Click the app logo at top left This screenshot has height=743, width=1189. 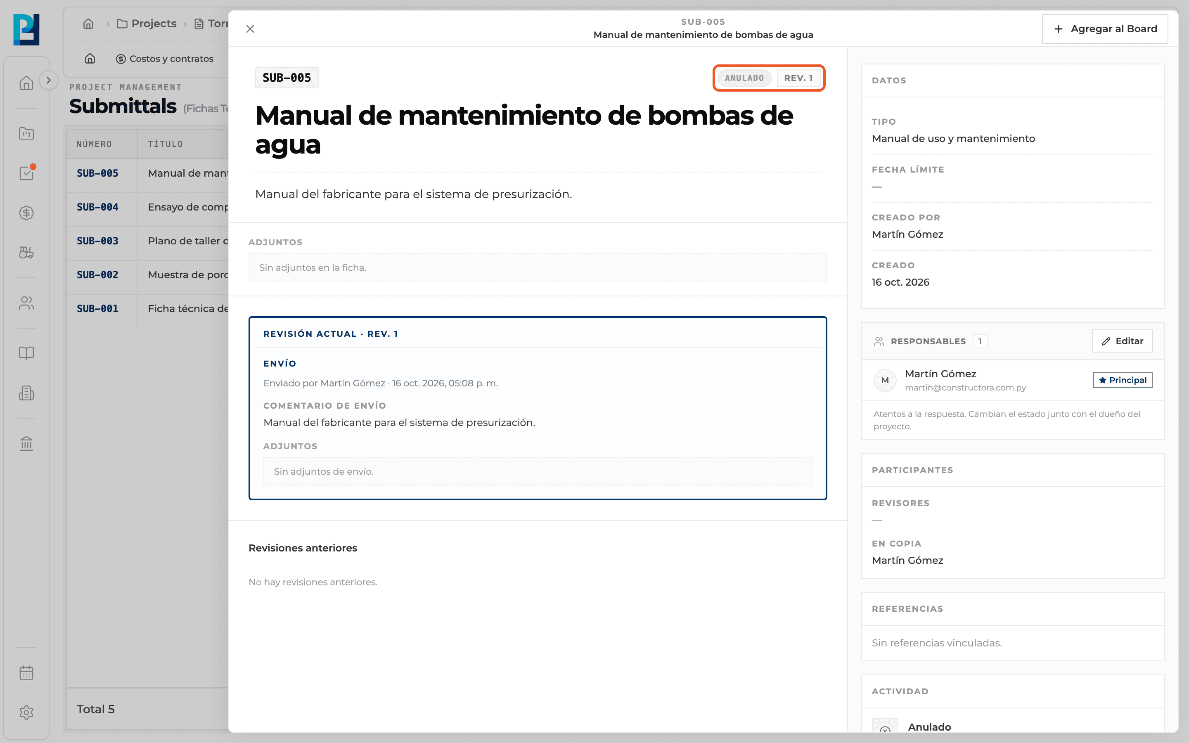(26, 29)
